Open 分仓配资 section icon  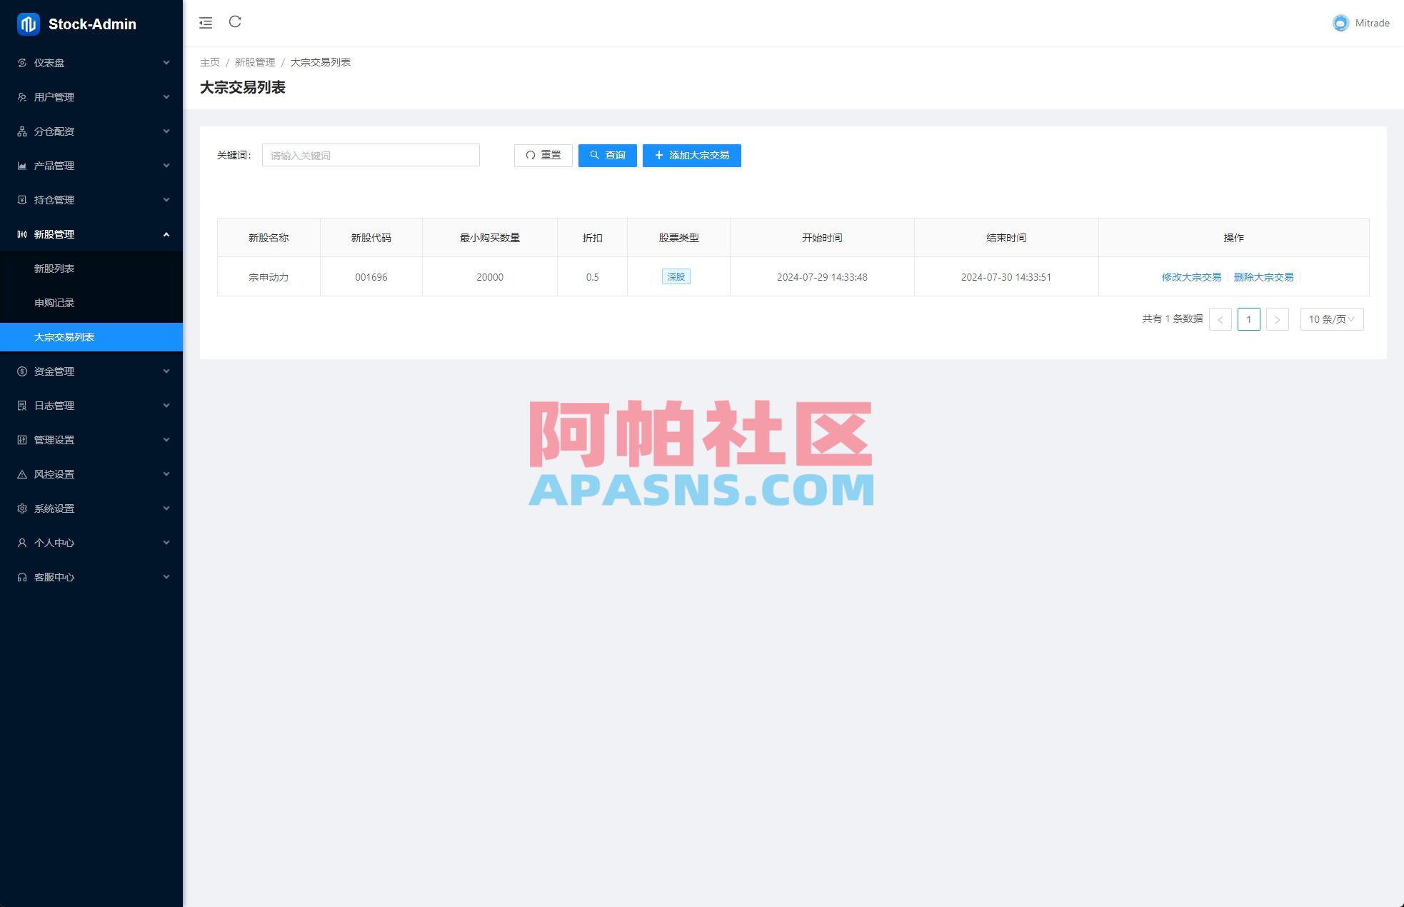pyautogui.click(x=22, y=131)
